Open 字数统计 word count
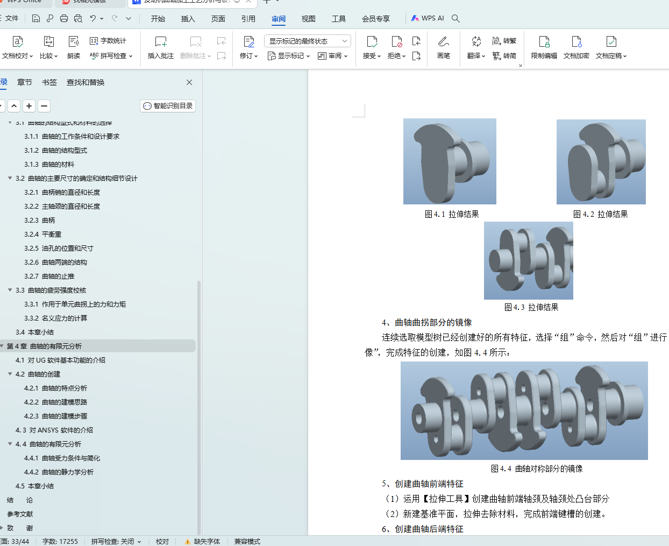 (108, 41)
